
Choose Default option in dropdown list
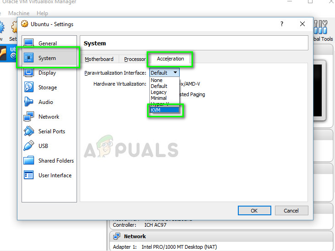(x=165, y=86)
